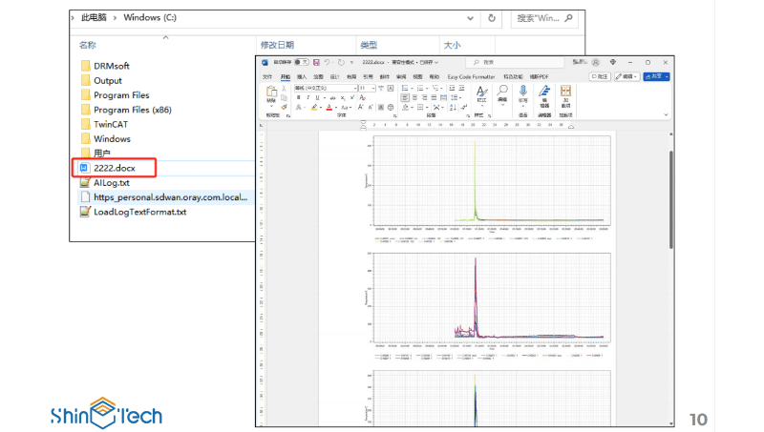Click the Save icon in Word's title bar
Viewport: 764px width, 432px height.
tap(316, 62)
